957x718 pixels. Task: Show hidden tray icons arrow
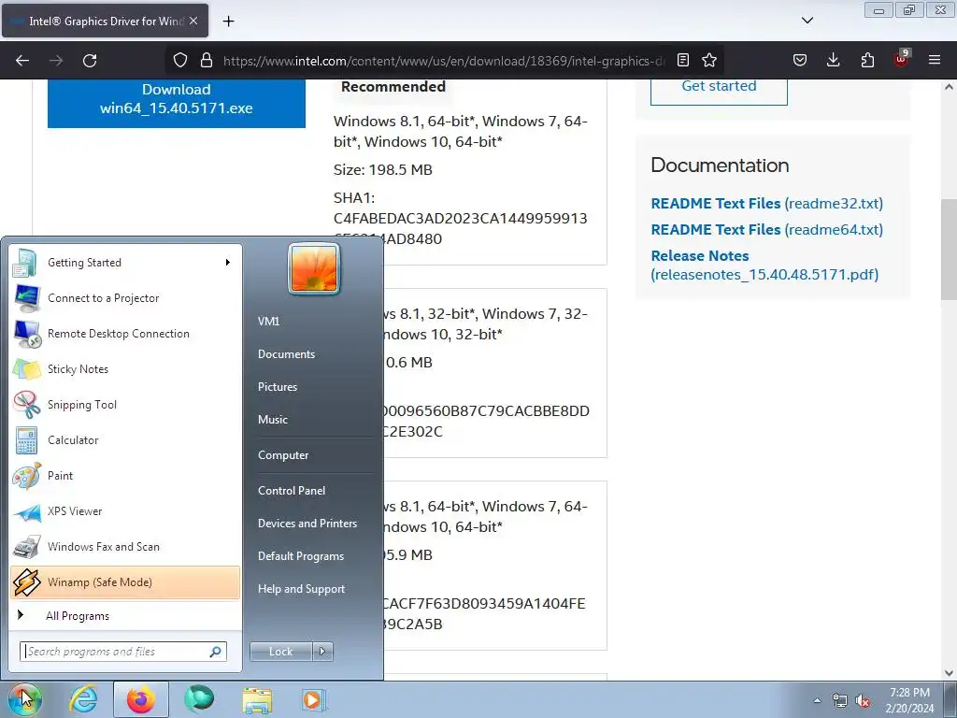pos(817,700)
